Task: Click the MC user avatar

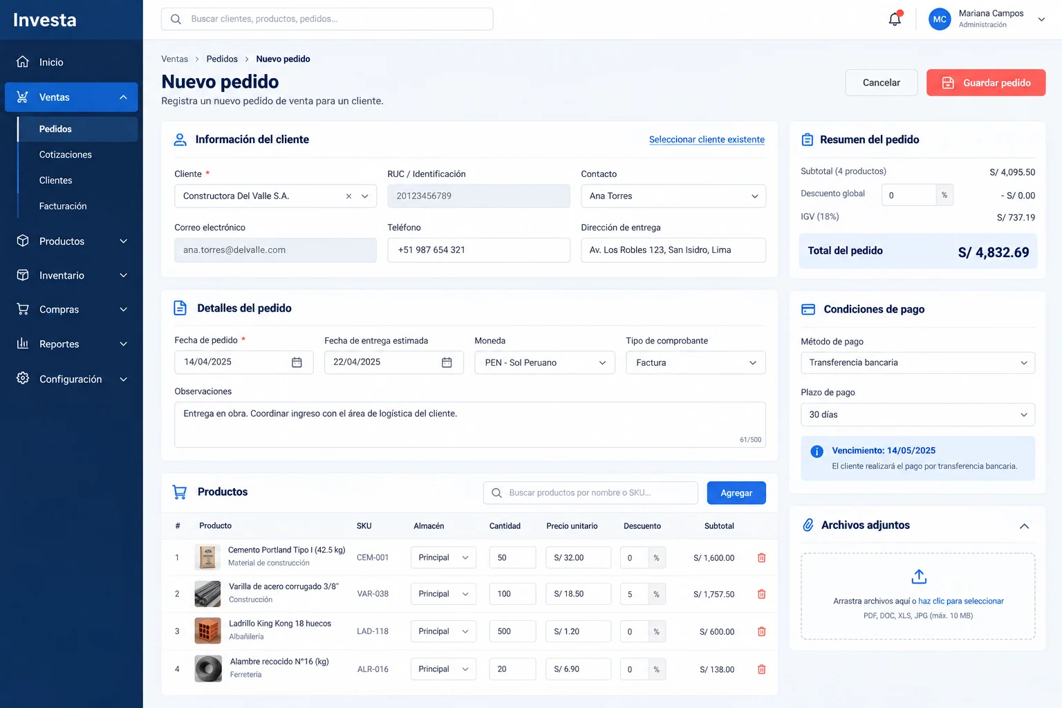Action: pyautogui.click(x=939, y=19)
